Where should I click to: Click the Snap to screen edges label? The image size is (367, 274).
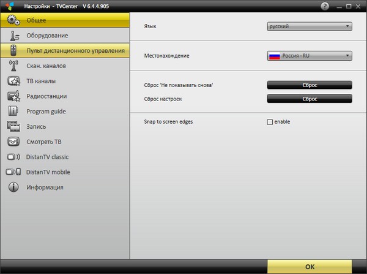[168, 122]
